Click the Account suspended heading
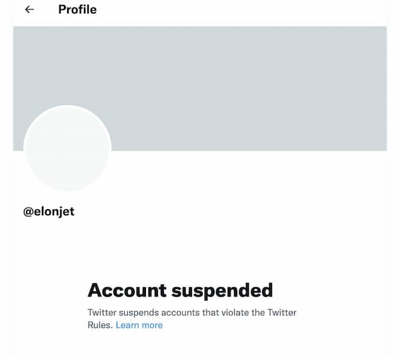The width and height of the screenshot is (400, 356). click(x=180, y=291)
